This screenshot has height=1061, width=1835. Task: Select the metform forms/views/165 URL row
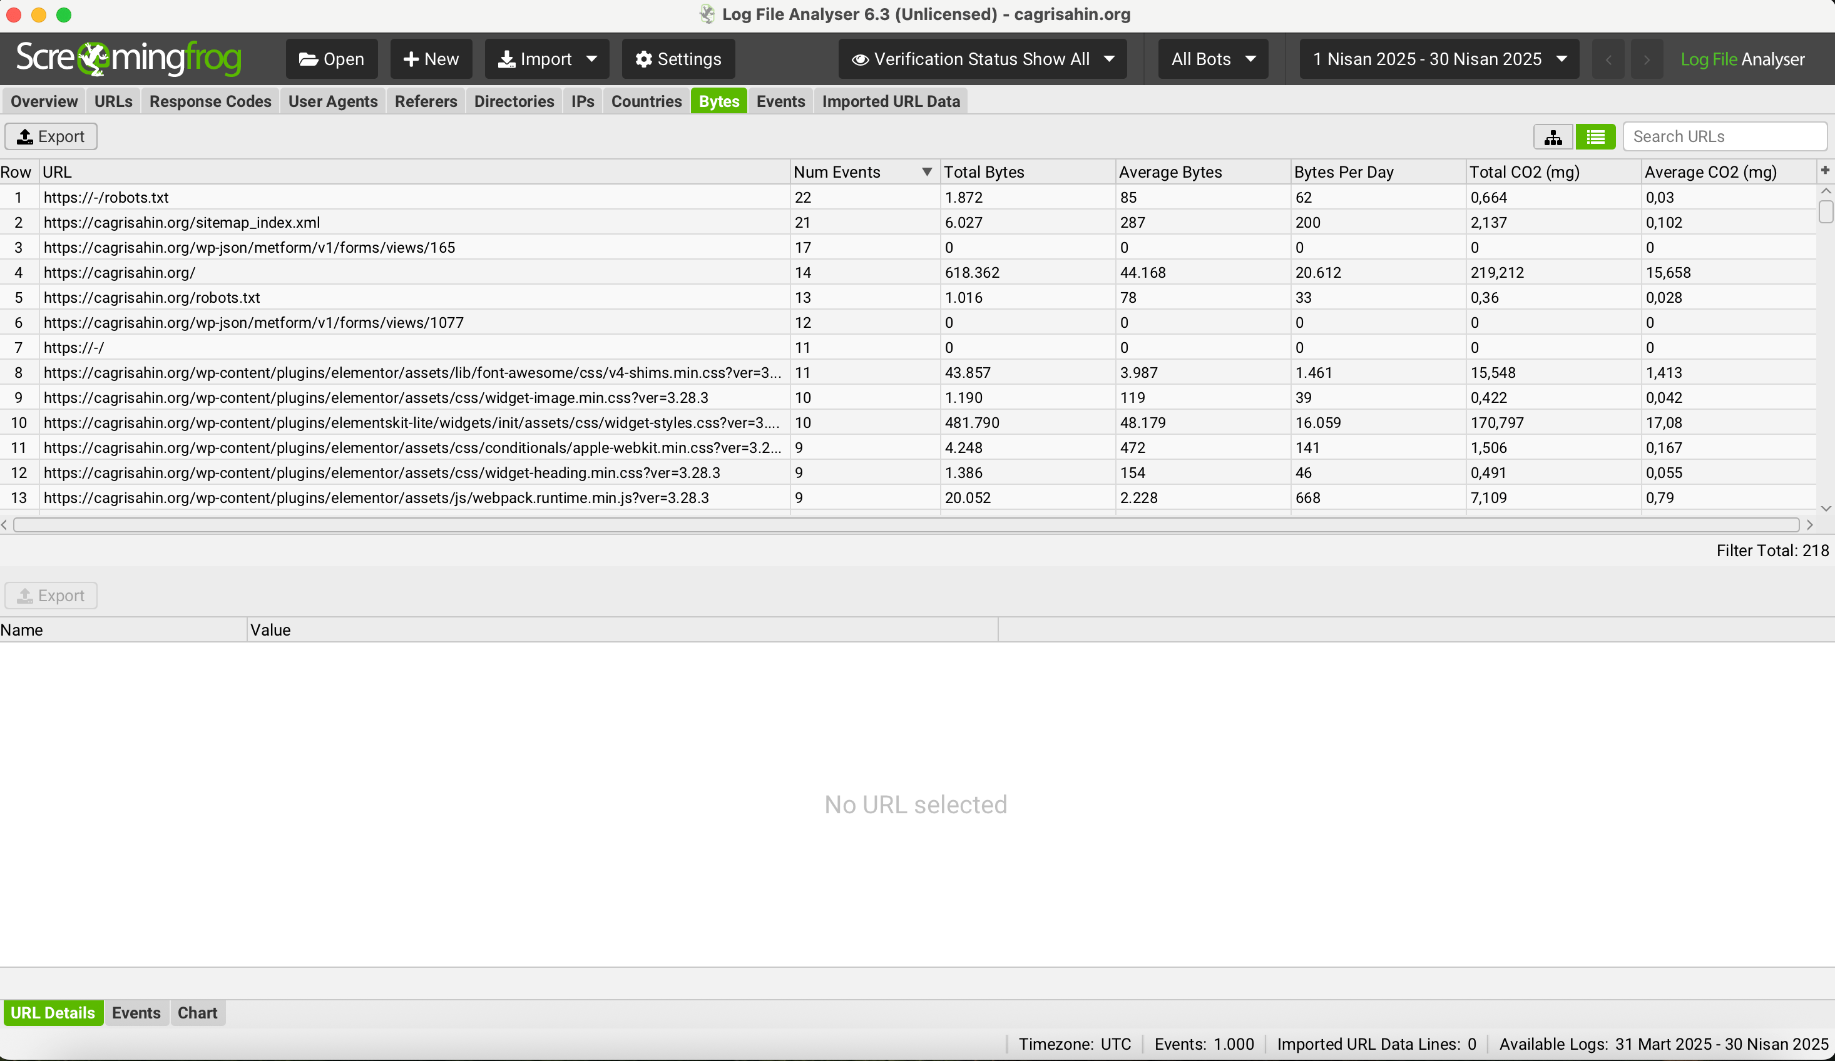[x=908, y=248]
